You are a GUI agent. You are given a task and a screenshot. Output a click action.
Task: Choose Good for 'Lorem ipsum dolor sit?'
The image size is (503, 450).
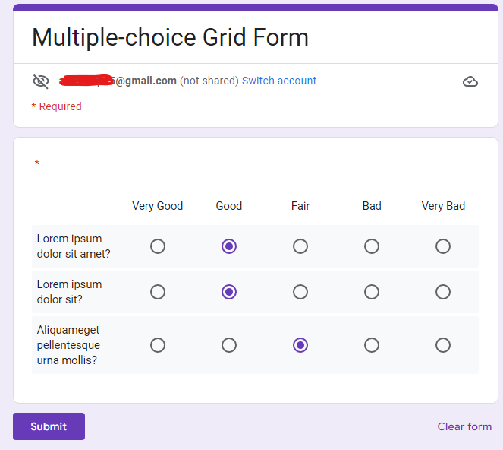tap(228, 292)
